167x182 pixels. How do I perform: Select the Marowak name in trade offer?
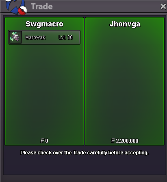point(35,37)
